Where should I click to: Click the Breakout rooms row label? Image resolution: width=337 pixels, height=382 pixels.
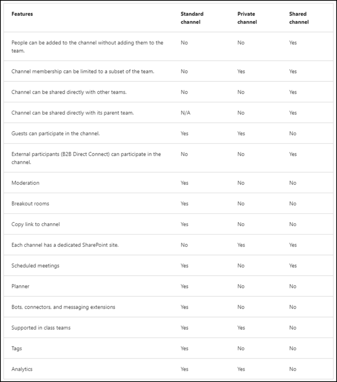(30, 204)
